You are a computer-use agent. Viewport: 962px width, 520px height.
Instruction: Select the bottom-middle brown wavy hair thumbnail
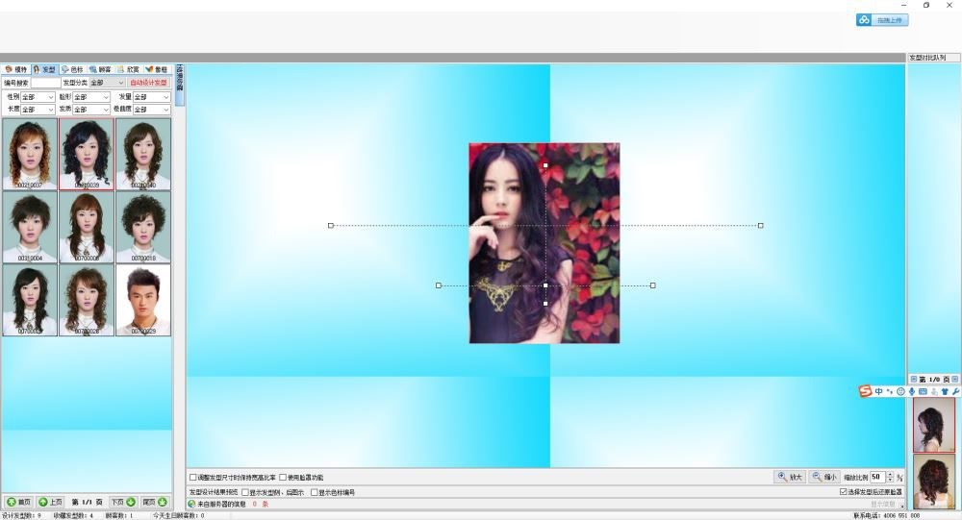pyautogui.click(x=87, y=300)
